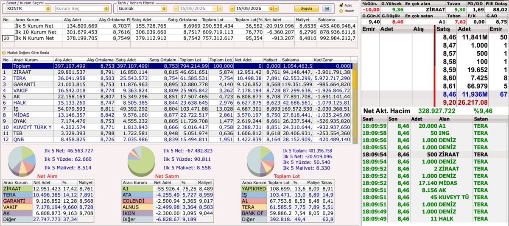Screen dimensions: 509x226
Task: Click İlk 10 Kurum Net summary row
Action: pyautogui.click(x=180, y=32)
